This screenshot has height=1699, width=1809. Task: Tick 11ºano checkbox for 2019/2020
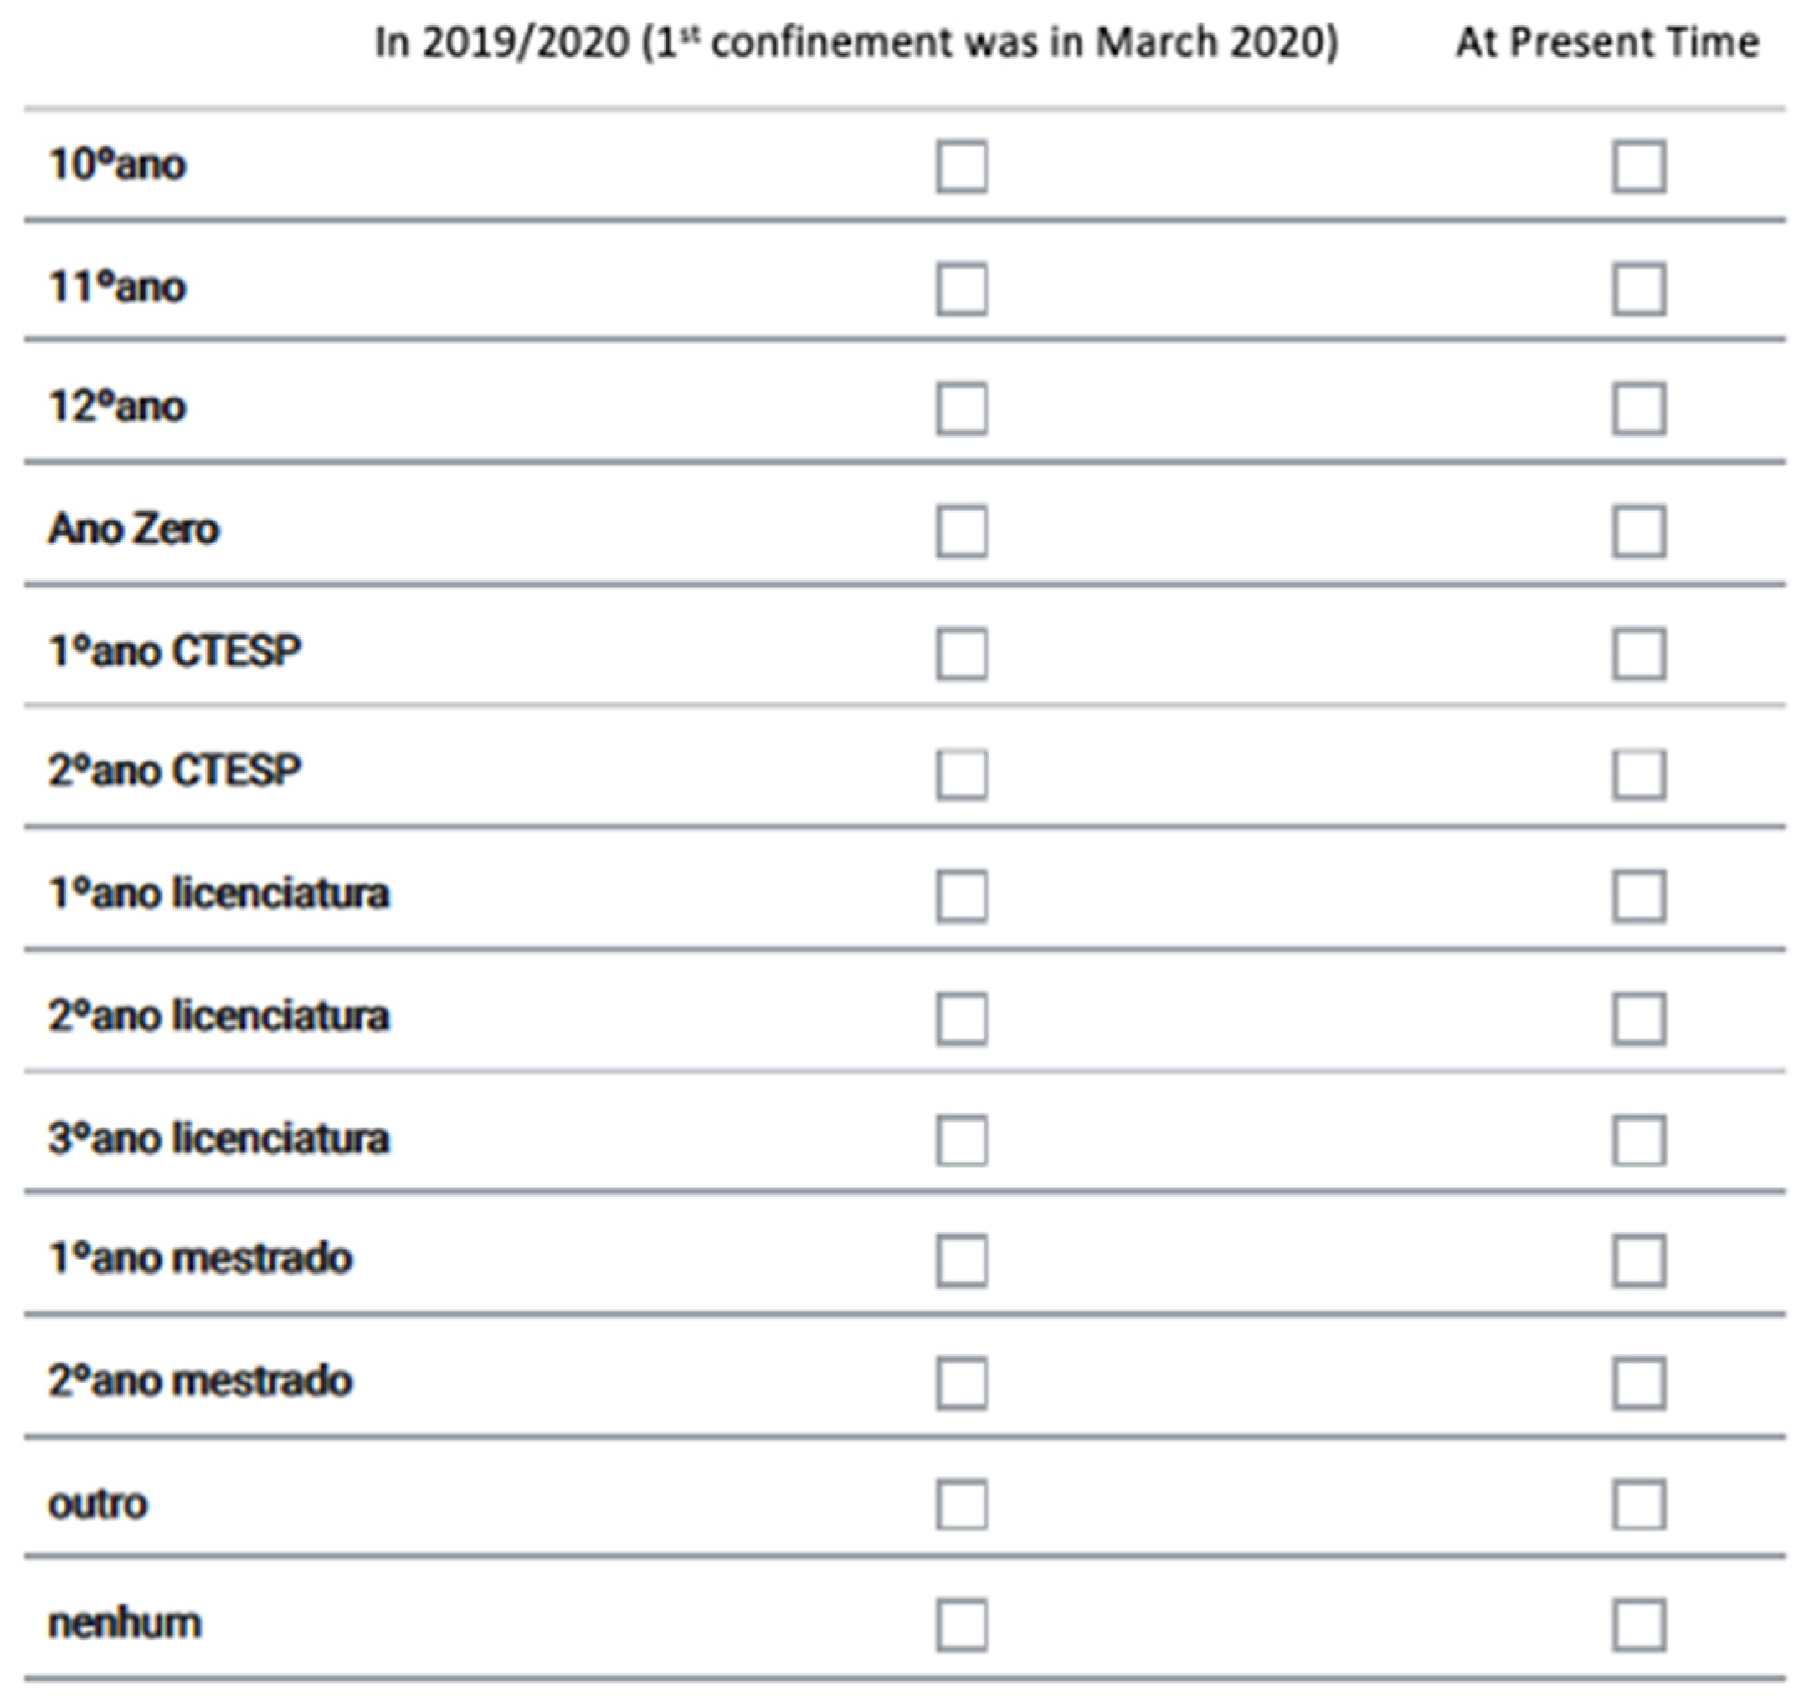(x=961, y=290)
